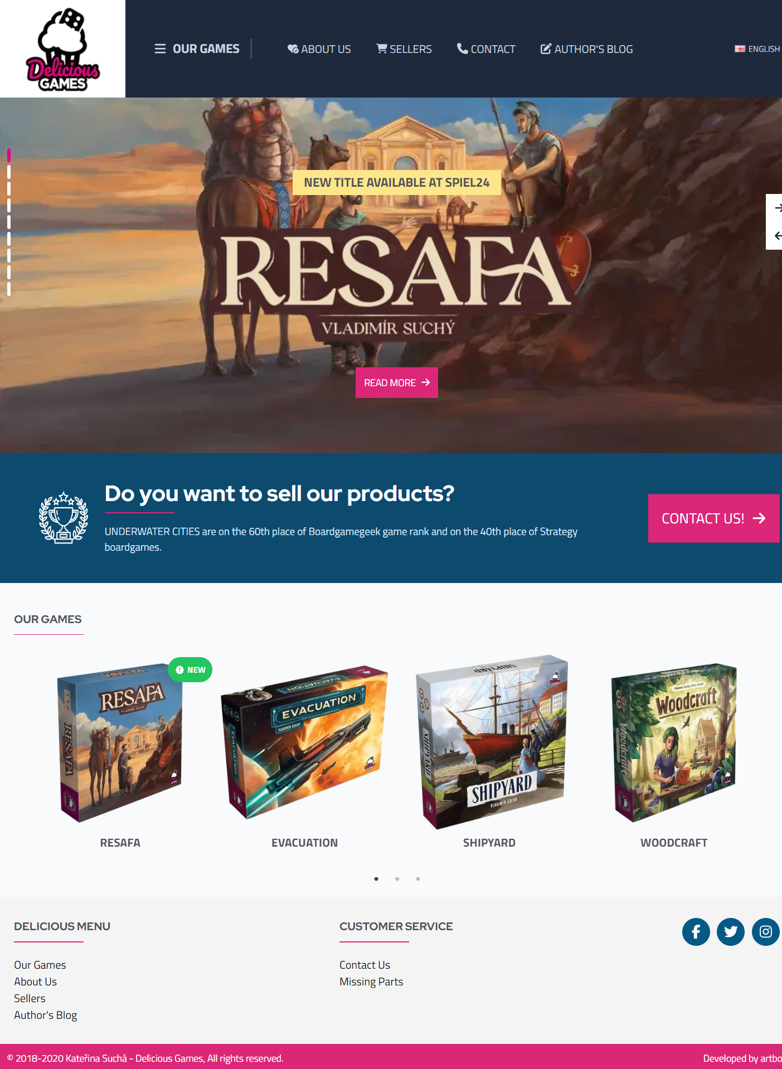
Task: Click the CONTACT US! button
Action: 713,518
